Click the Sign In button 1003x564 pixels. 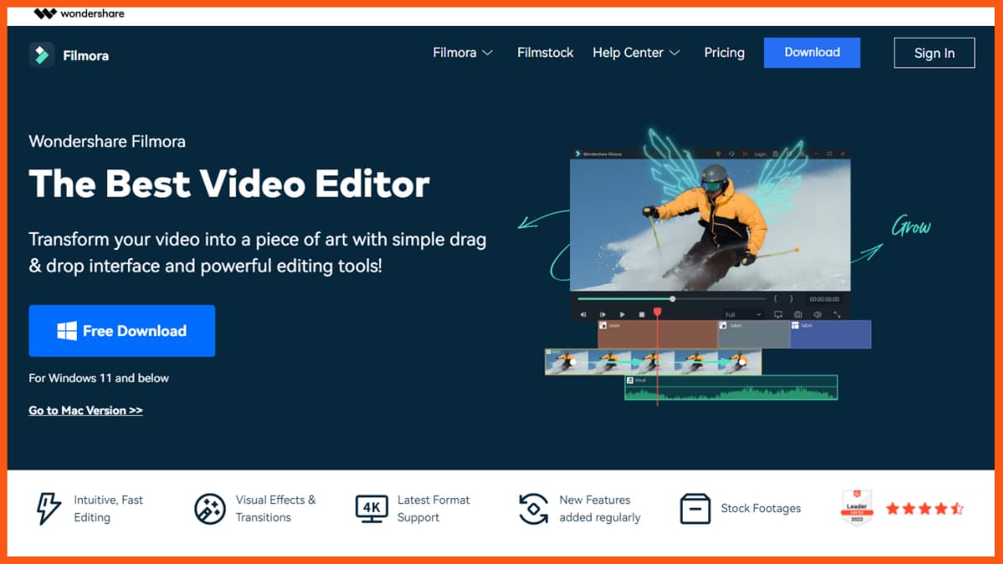point(934,52)
